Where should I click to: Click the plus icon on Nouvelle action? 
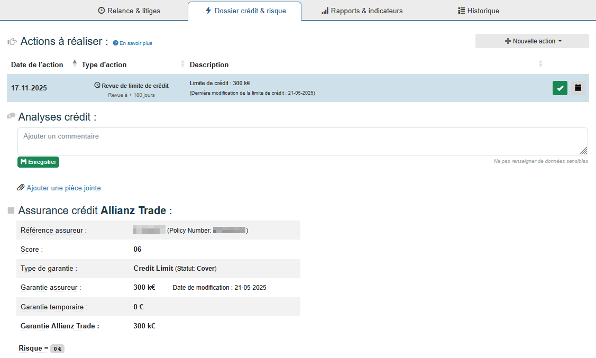507,41
